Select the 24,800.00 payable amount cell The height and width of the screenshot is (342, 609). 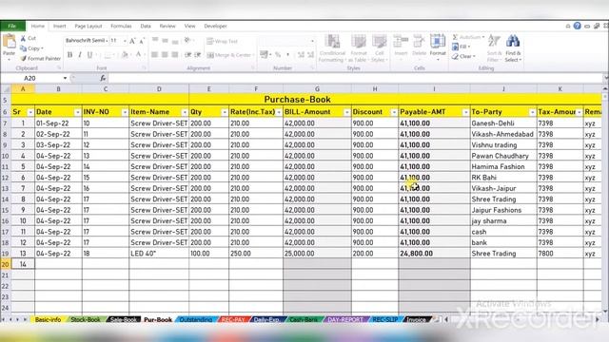pos(434,254)
